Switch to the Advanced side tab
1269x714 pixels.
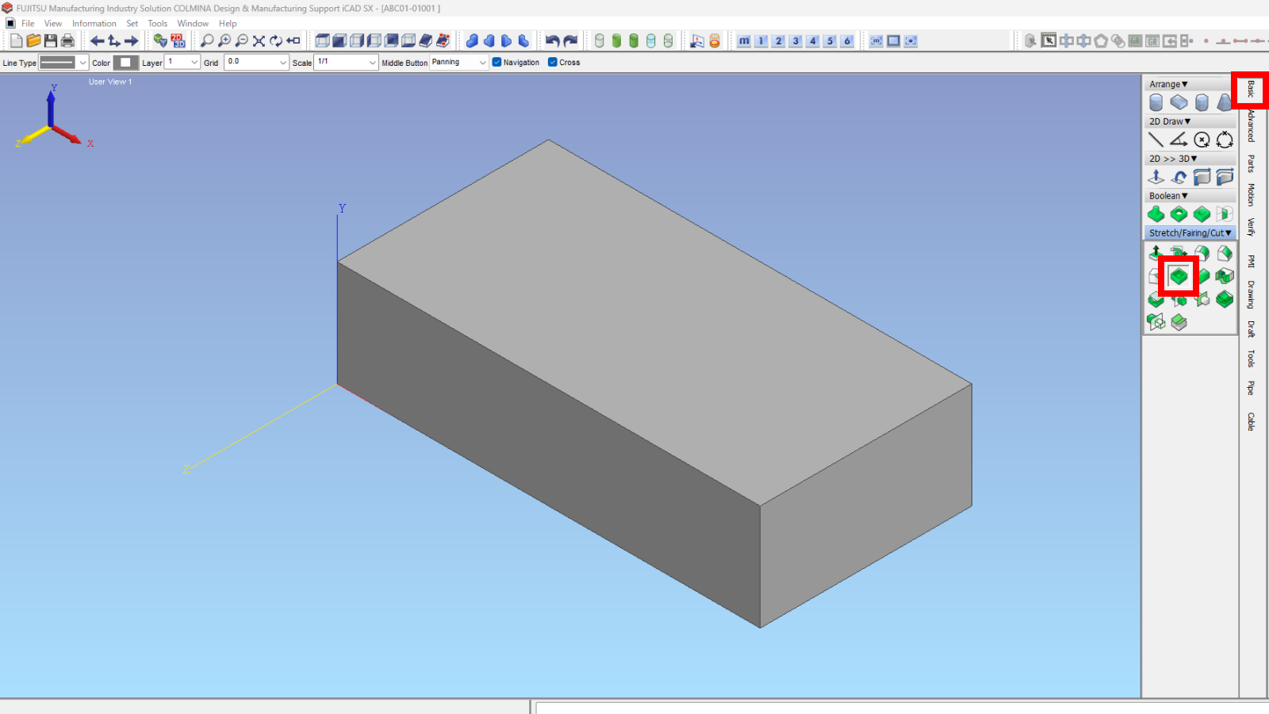[1251, 125]
